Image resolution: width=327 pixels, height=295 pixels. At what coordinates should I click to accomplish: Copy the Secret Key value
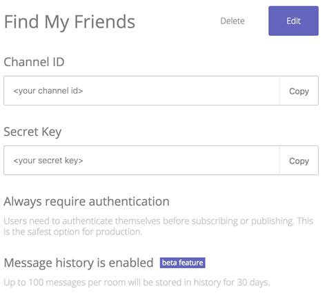(x=299, y=161)
